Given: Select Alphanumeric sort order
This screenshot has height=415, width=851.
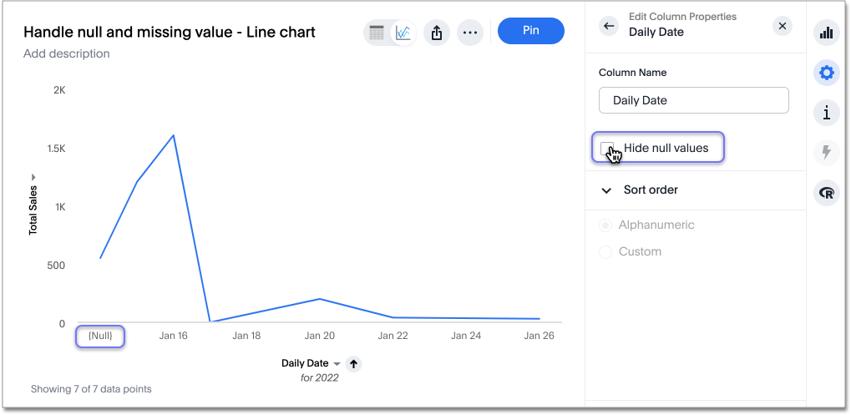Looking at the screenshot, I should tap(605, 225).
